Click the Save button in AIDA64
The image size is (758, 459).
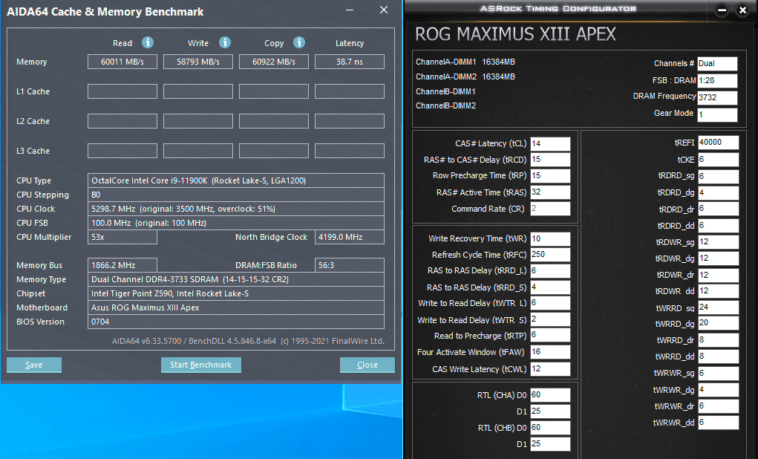34,365
